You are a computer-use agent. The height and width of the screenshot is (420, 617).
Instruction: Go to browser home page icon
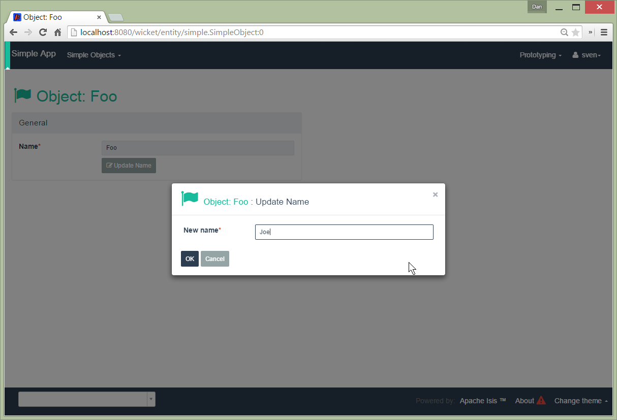pos(57,33)
